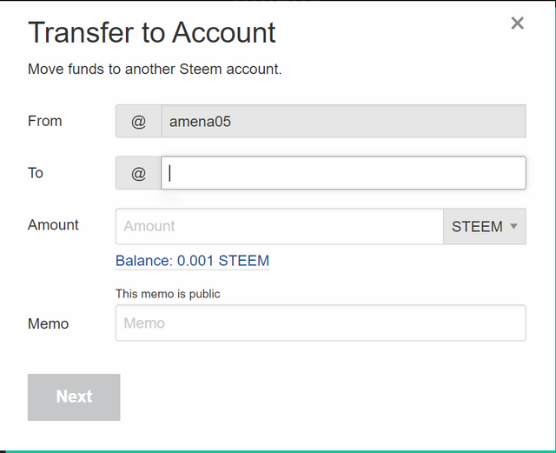Click the 'Move funds to another Steem account' text

[155, 69]
